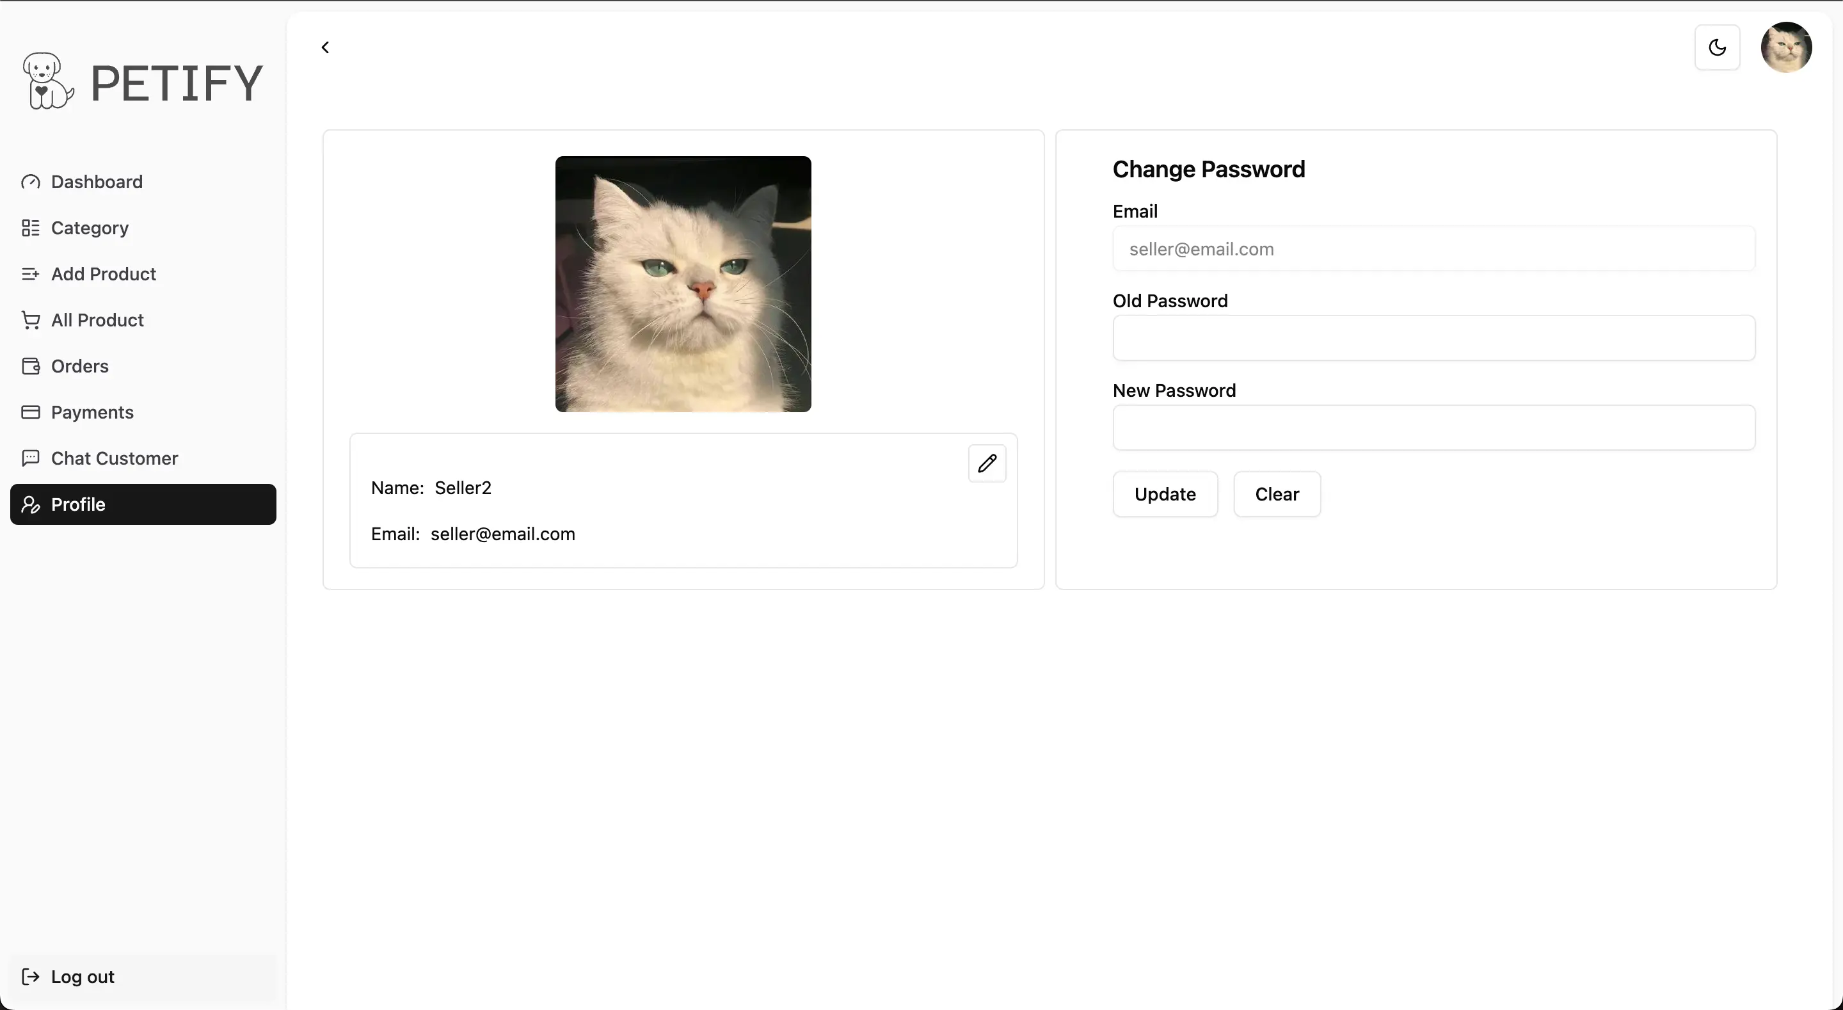Focus the Old Password field
The image size is (1843, 1010).
[1433, 339]
